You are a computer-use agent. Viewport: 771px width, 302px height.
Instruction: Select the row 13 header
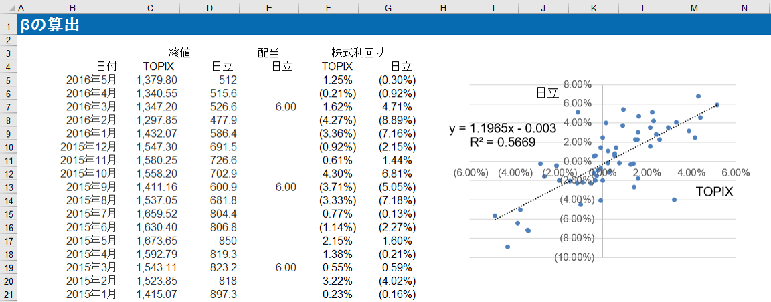tap(9, 187)
